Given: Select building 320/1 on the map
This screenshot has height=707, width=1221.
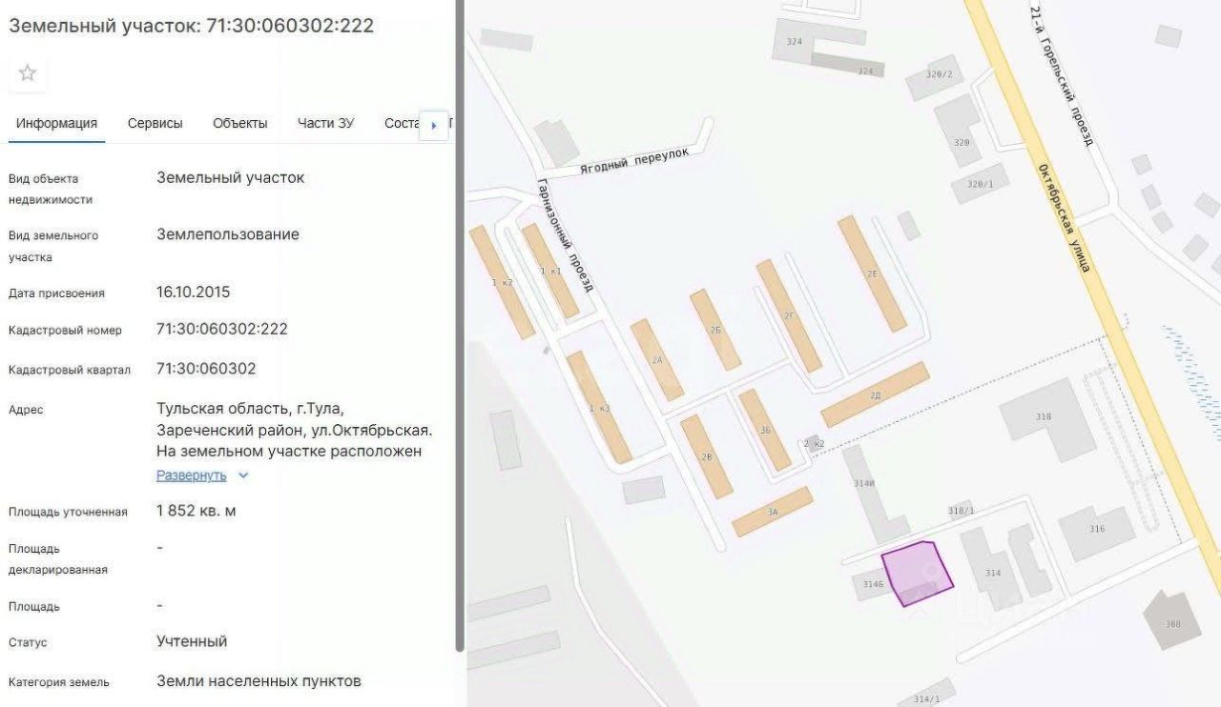Looking at the screenshot, I should [981, 183].
